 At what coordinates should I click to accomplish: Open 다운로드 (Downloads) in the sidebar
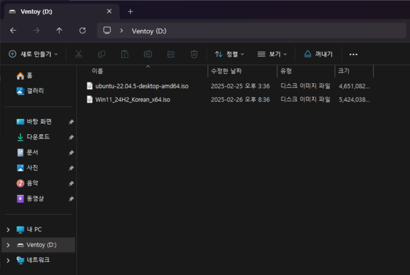click(33, 137)
